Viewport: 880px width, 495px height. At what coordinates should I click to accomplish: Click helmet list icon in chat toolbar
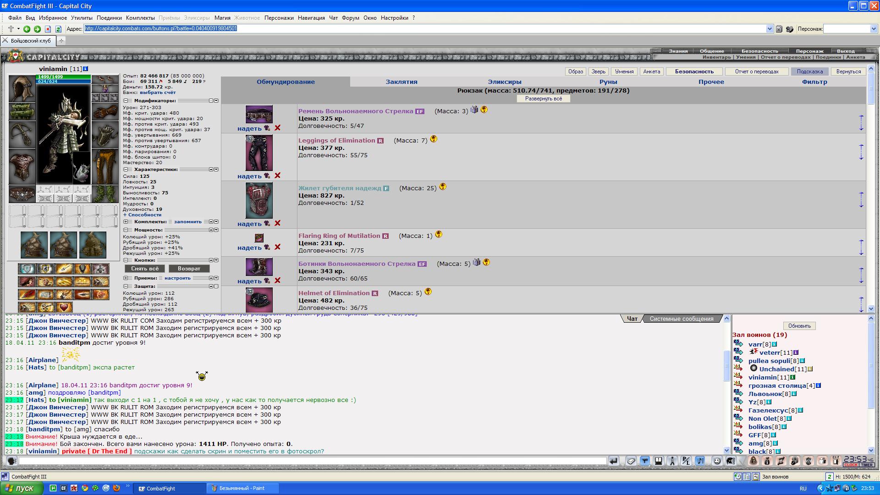point(731,461)
